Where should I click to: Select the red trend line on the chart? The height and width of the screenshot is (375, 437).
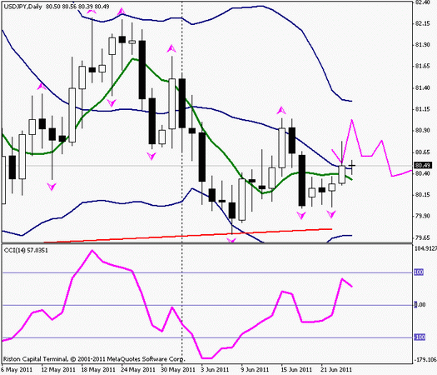(x=188, y=236)
